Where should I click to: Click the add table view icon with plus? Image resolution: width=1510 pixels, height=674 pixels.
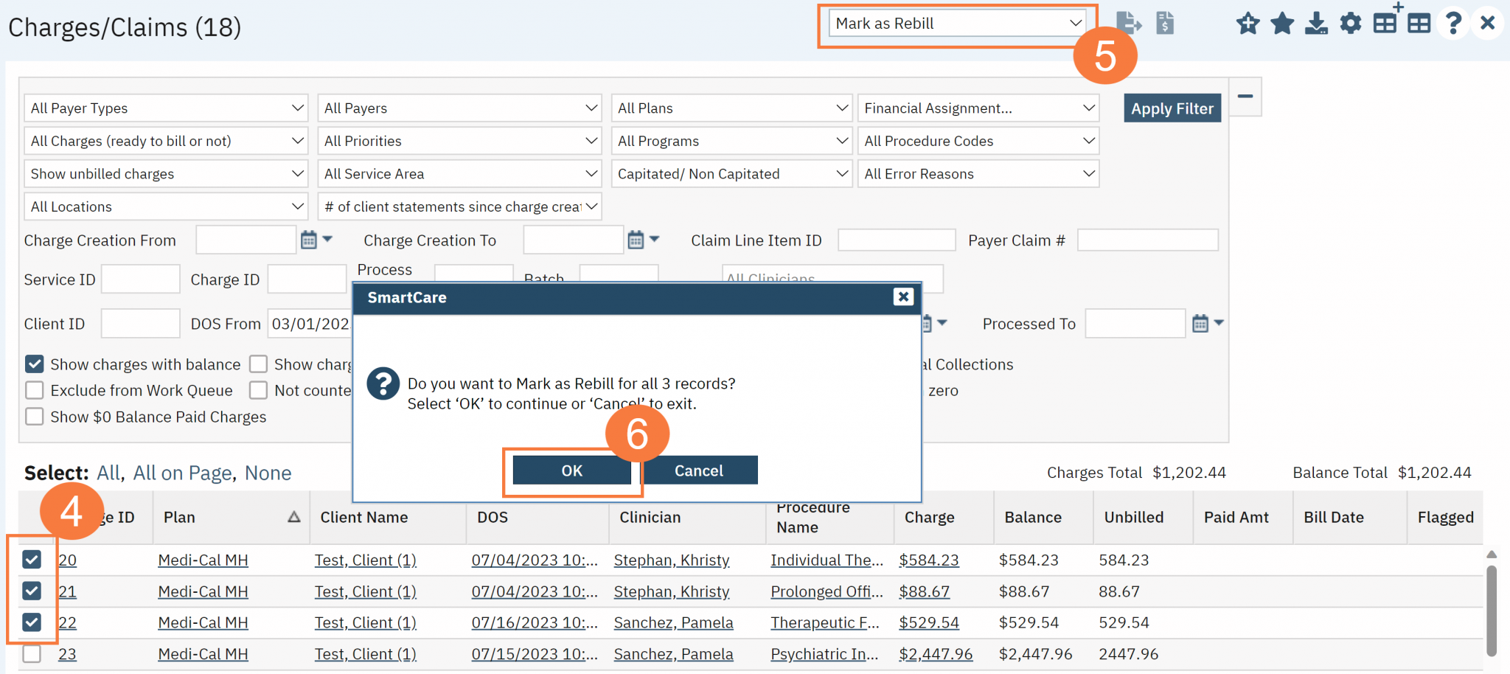pos(1385,22)
